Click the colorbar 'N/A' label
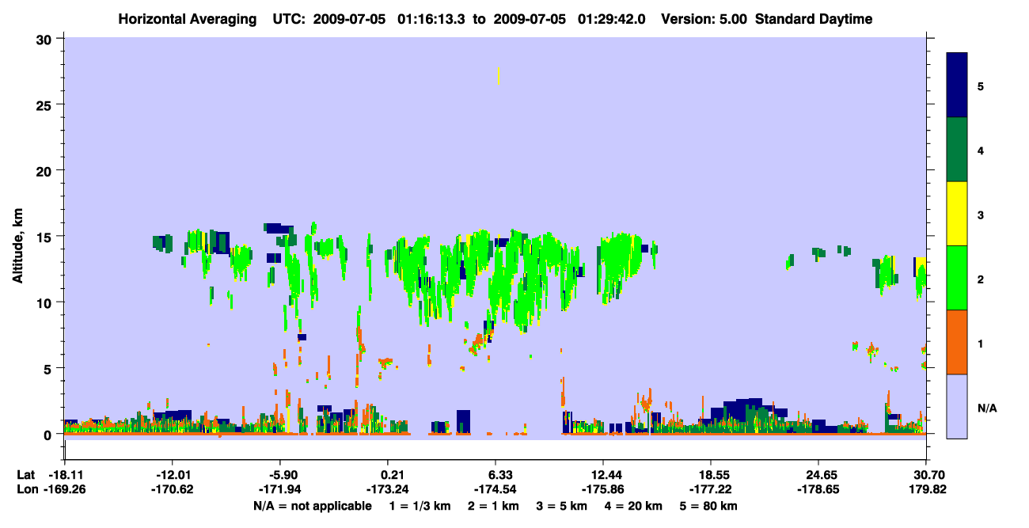Screen dimensions: 1029x528 click(x=987, y=408)
